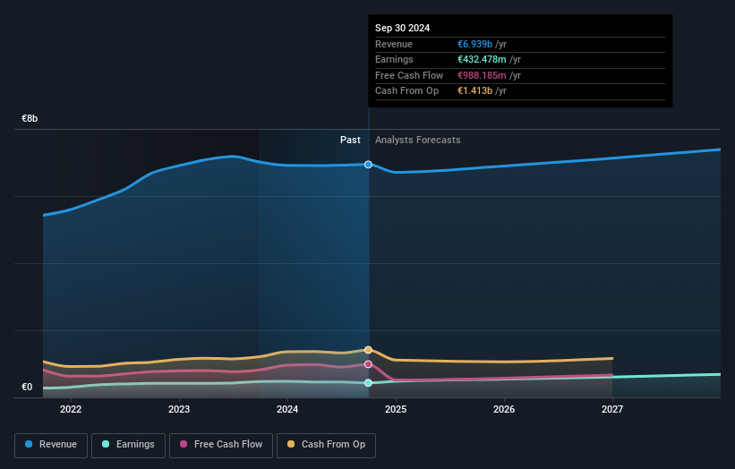Click the €6.939b revenue value in tooltip

click(x=474, y=44)
